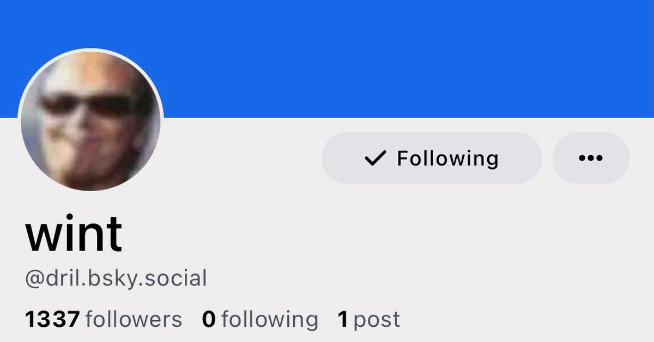The height and width of the screenshot is (342, 654).
Task: Click the 1 post count
Action: click(x=369, y=320)
